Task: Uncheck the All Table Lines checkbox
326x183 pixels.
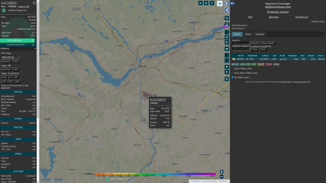Action: (232, 77)
